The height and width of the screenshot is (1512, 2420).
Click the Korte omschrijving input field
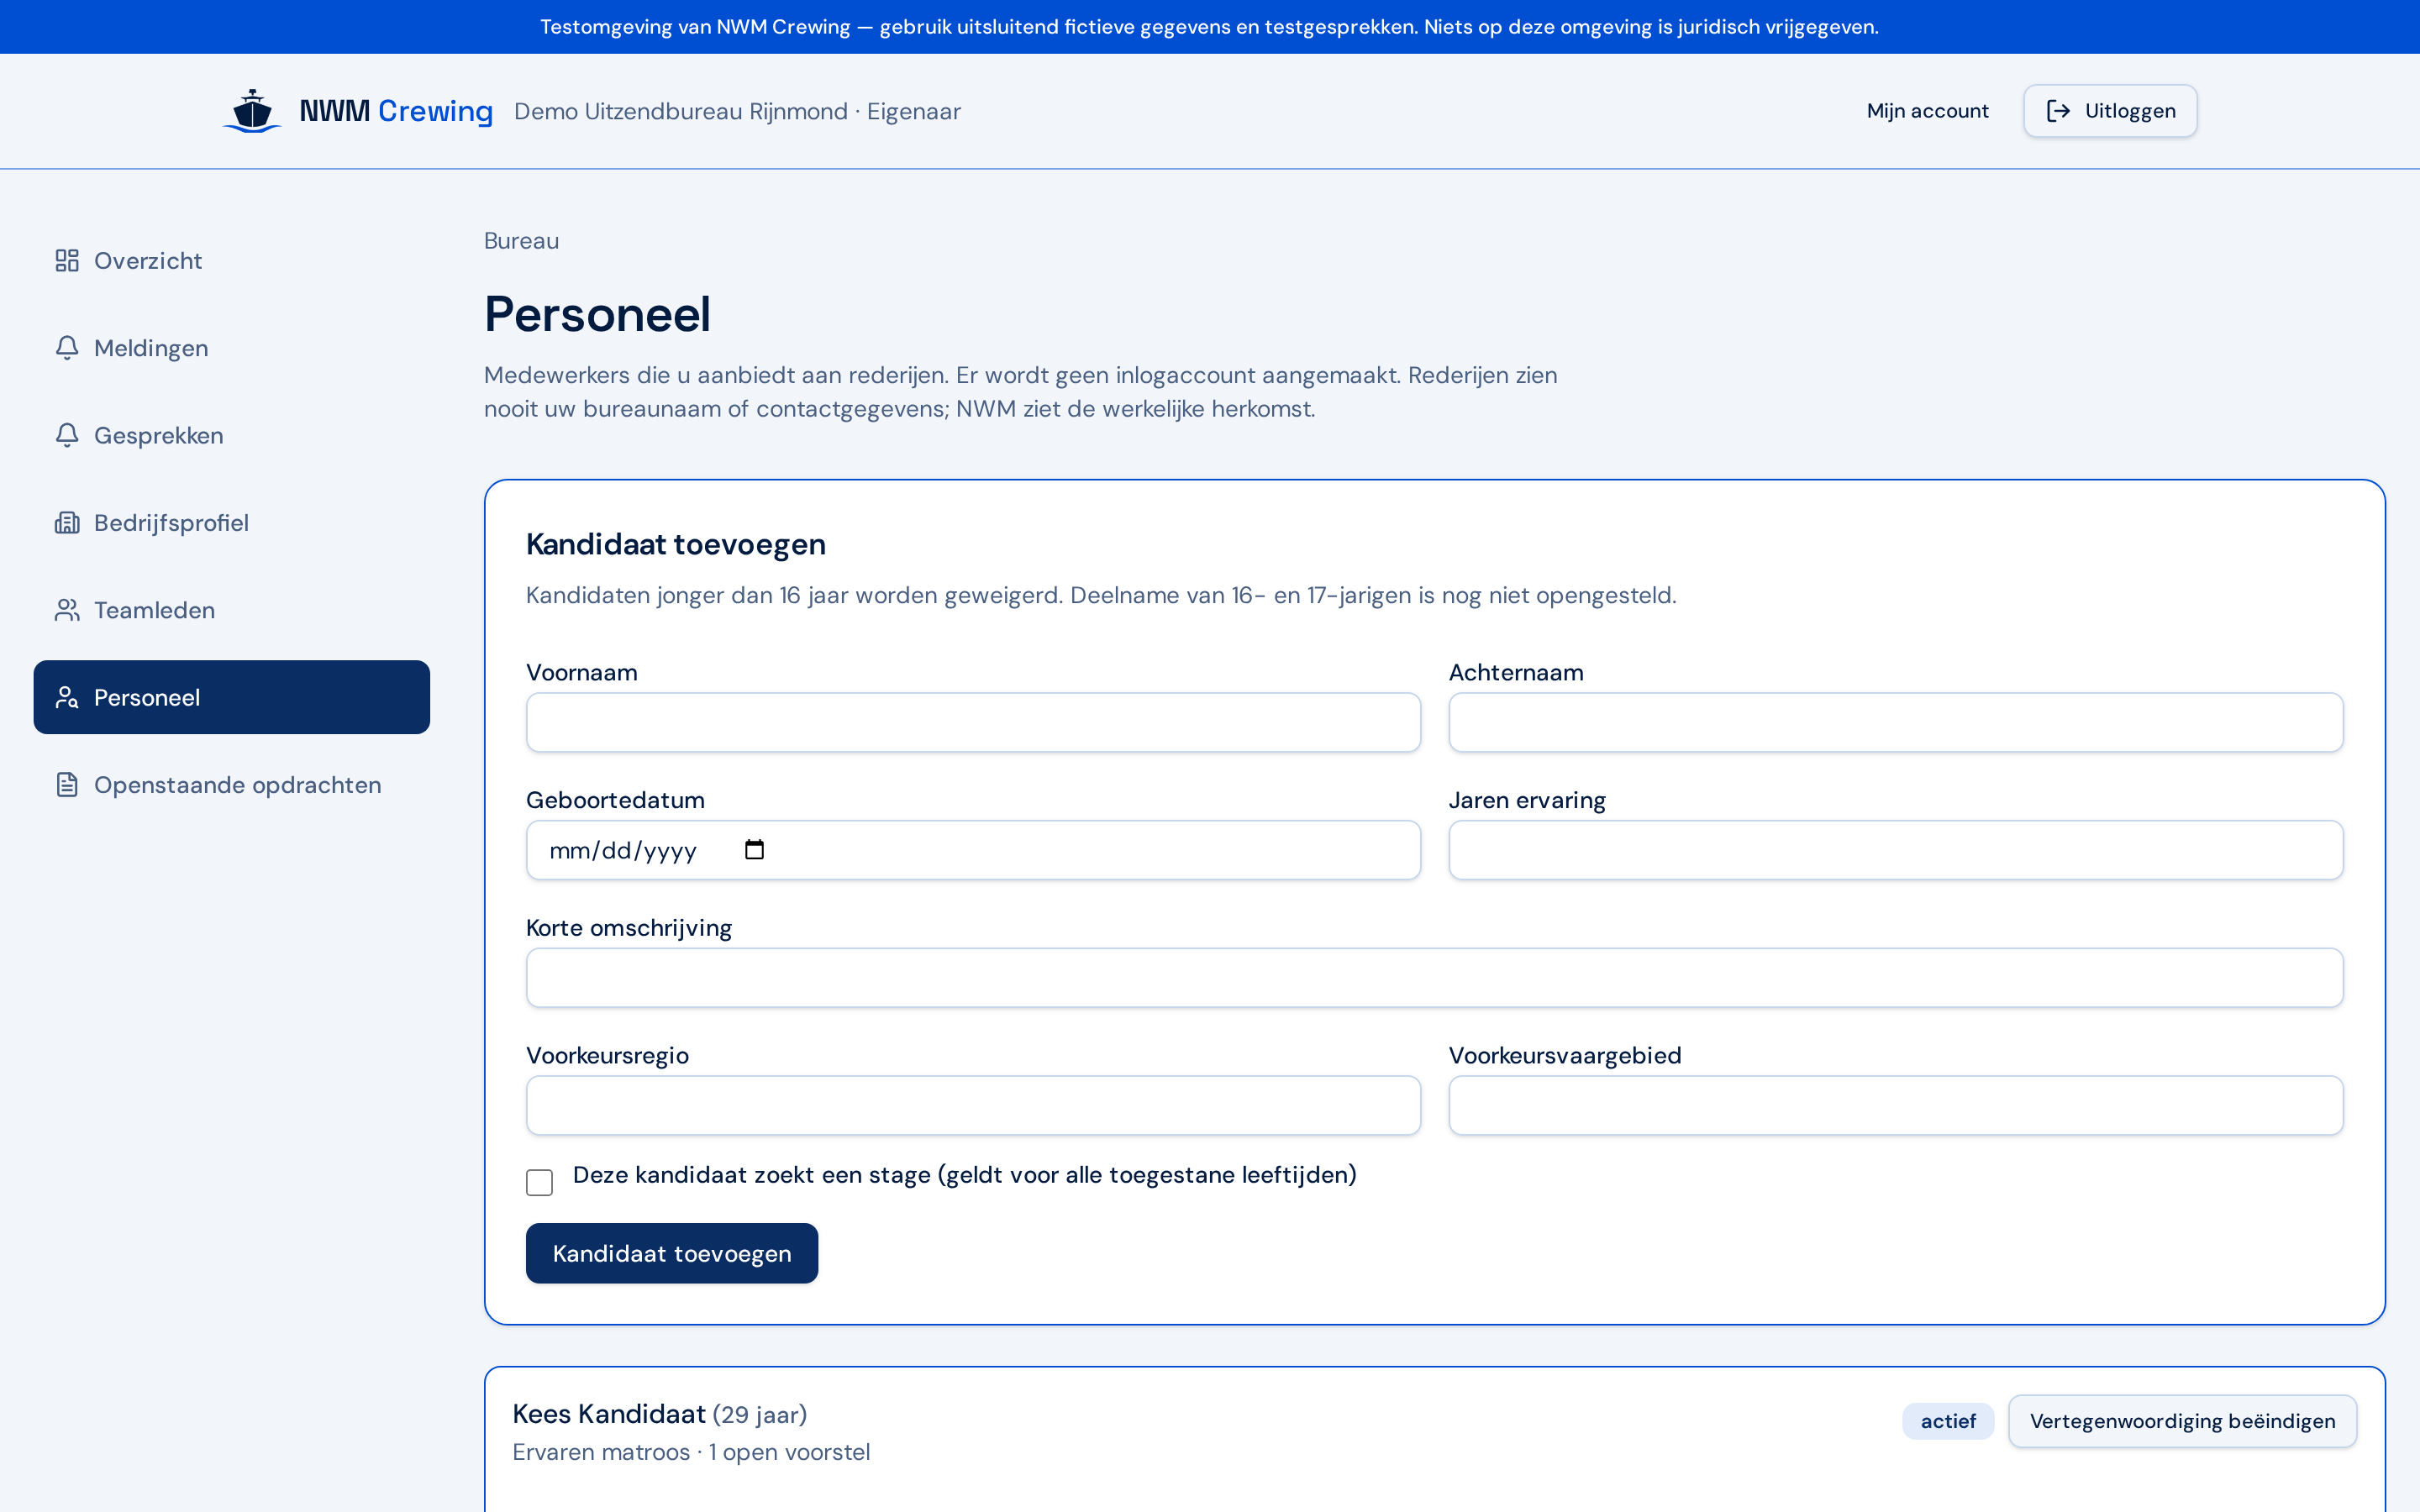tap(1435, 978)
